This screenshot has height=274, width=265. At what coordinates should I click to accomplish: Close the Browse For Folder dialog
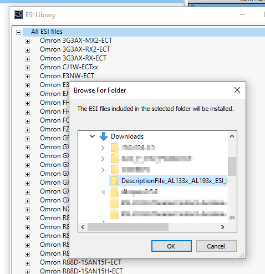237,90
